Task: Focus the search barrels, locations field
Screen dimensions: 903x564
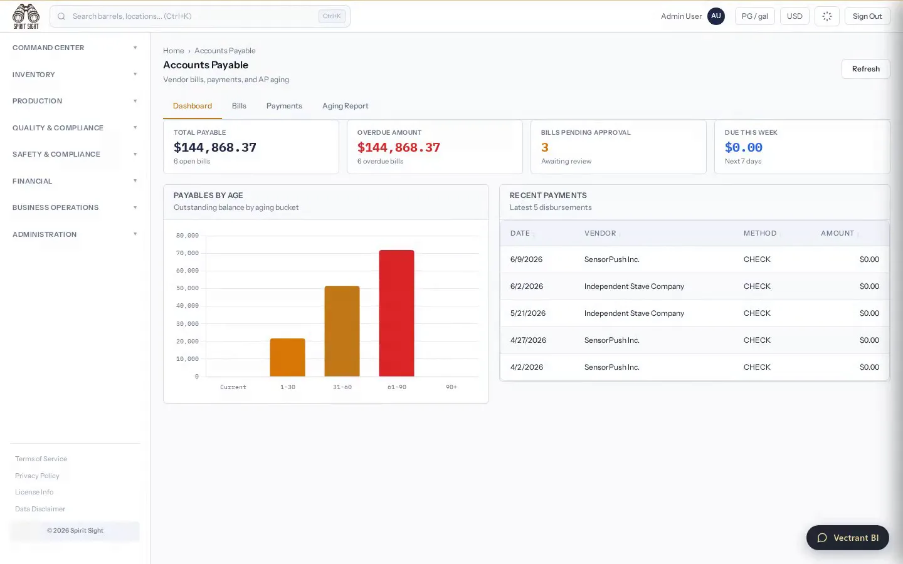Action: click(200, 16)
